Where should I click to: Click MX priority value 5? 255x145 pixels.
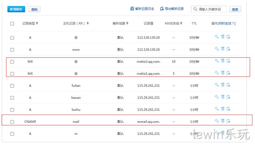pos(174,74)
